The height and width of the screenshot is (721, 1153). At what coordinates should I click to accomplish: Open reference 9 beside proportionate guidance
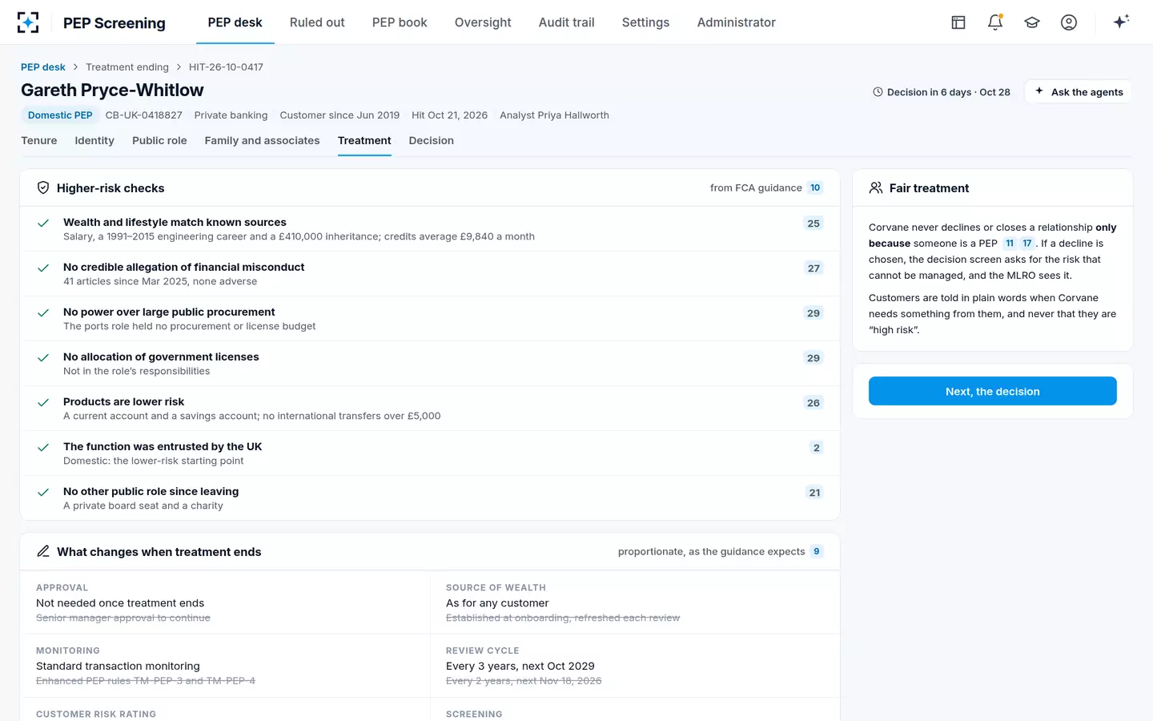pyautogui.click(x=817, y=551)
